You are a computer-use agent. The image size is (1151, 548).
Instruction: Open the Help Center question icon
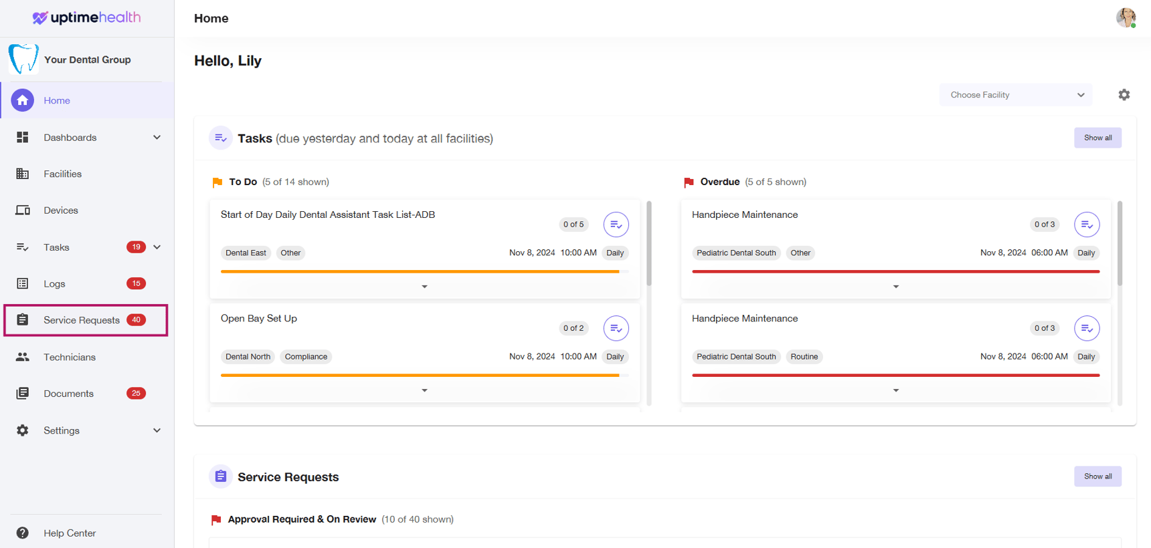tap(22, 533)
